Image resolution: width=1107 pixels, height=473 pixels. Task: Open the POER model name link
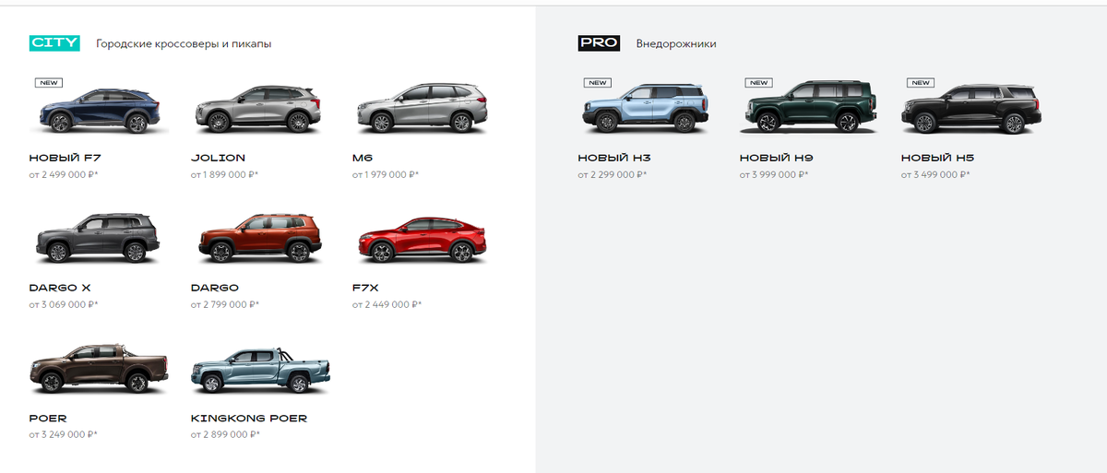click(x=48, y=418)
